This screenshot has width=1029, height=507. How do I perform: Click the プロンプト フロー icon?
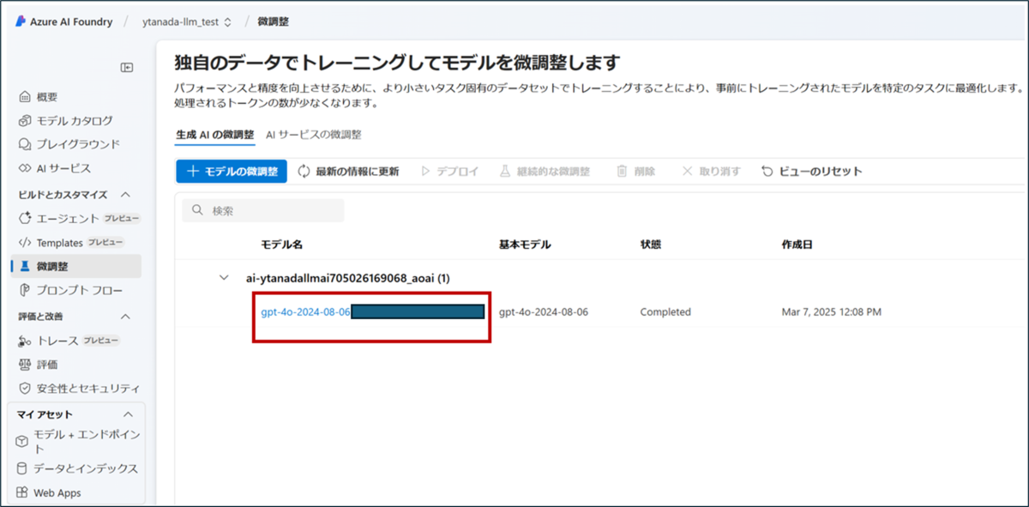[25, 291]
